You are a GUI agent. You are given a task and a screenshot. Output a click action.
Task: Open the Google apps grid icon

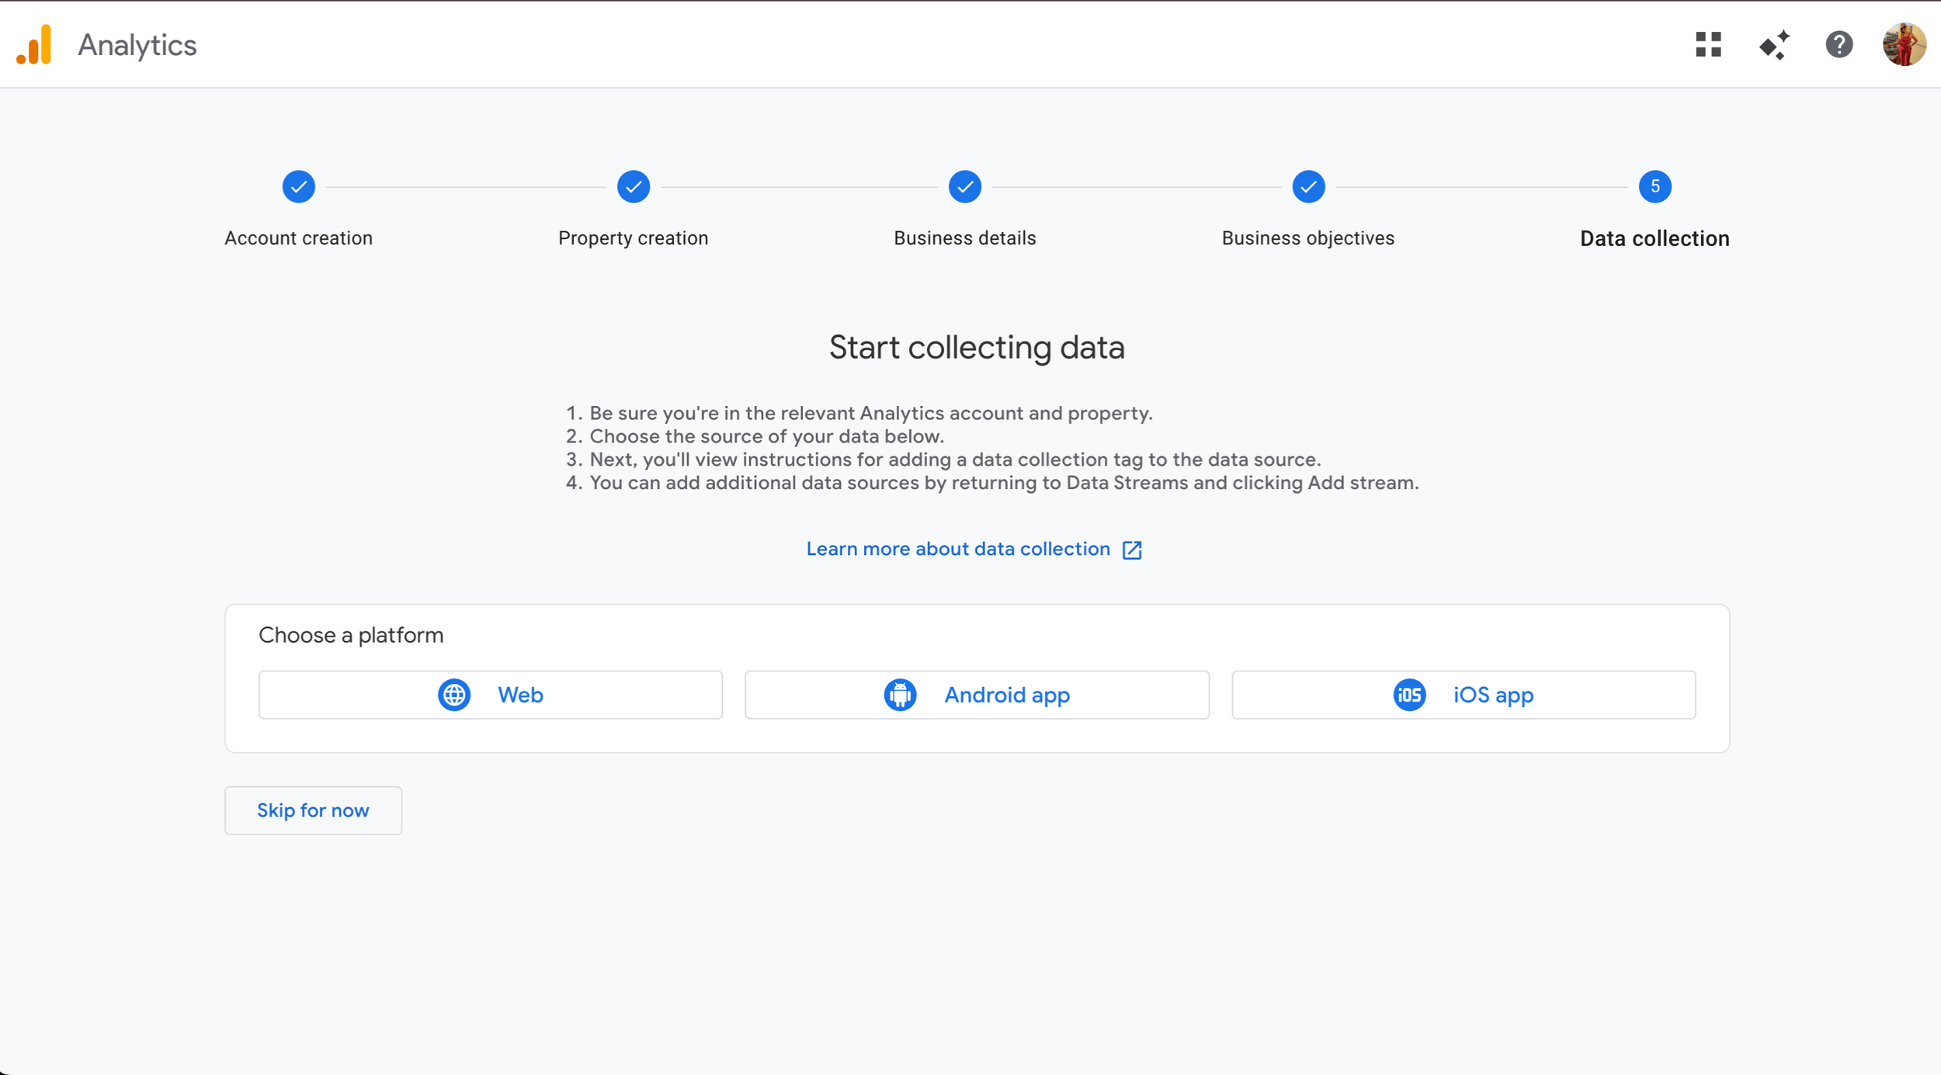1708,45
